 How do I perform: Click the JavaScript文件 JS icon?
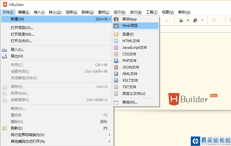click(x=116, y=48)
